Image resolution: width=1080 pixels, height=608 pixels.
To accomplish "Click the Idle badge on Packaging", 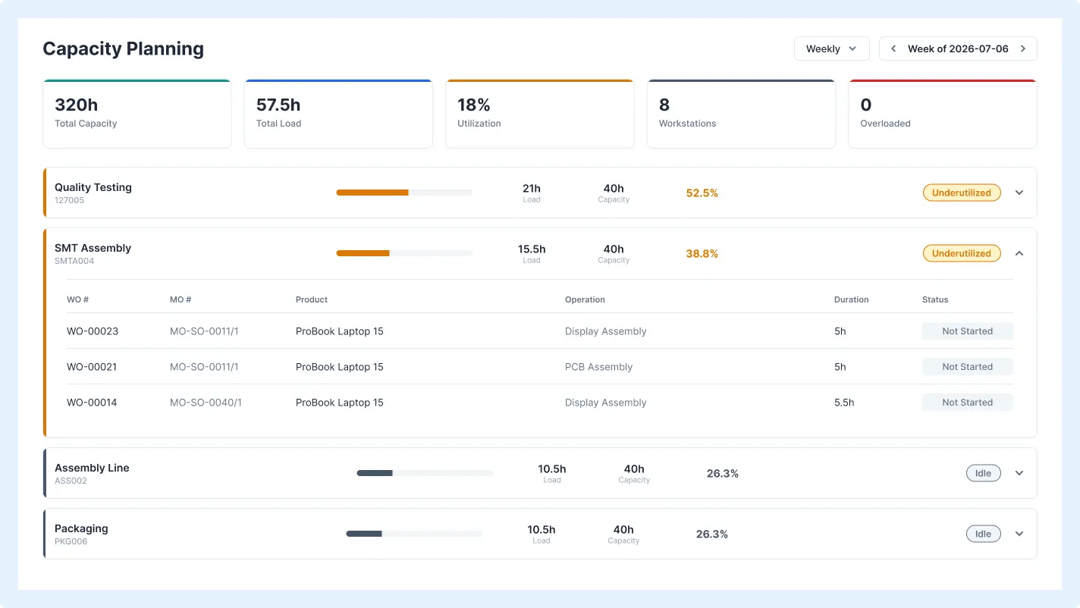I will point(983,534).
